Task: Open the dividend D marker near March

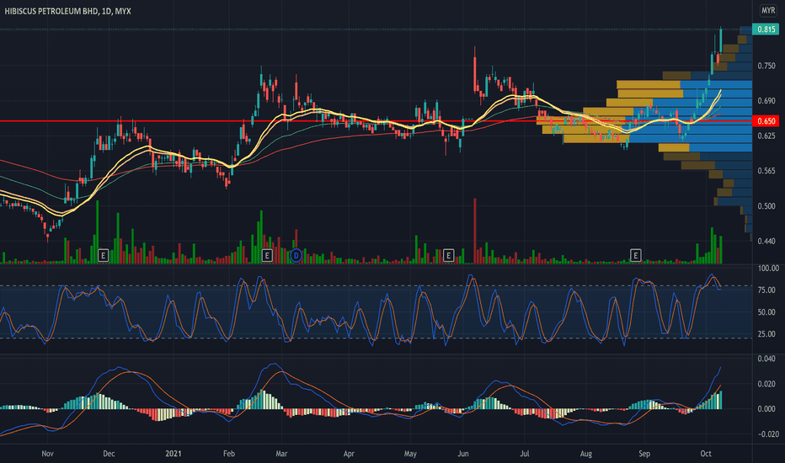Action: 296,256
